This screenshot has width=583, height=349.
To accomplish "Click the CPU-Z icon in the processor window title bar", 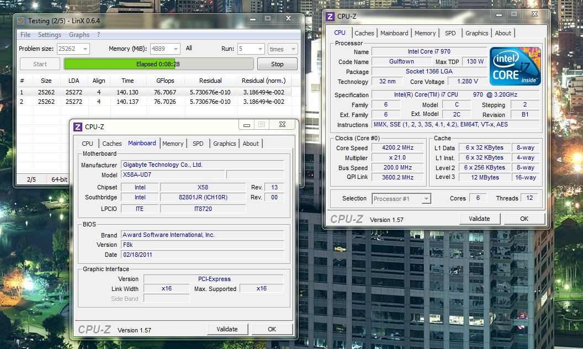I will (x=330, y=17).
